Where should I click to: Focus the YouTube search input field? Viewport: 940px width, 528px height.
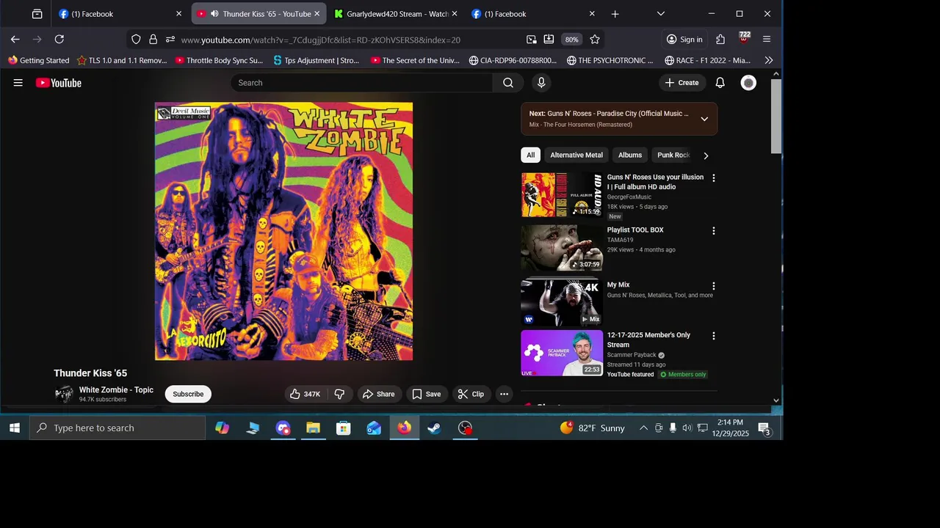coord(362,83)
